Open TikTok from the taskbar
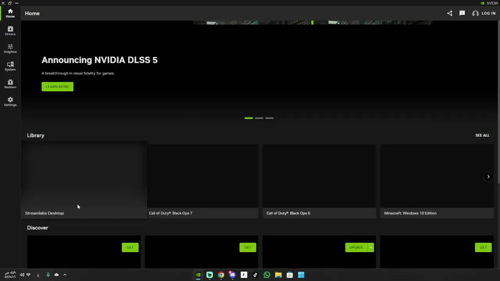Screen dimensions: 500x281 [x=255, y=275]
